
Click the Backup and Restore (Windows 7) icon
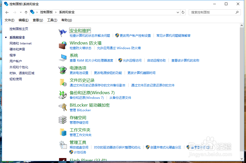(63, 95)
